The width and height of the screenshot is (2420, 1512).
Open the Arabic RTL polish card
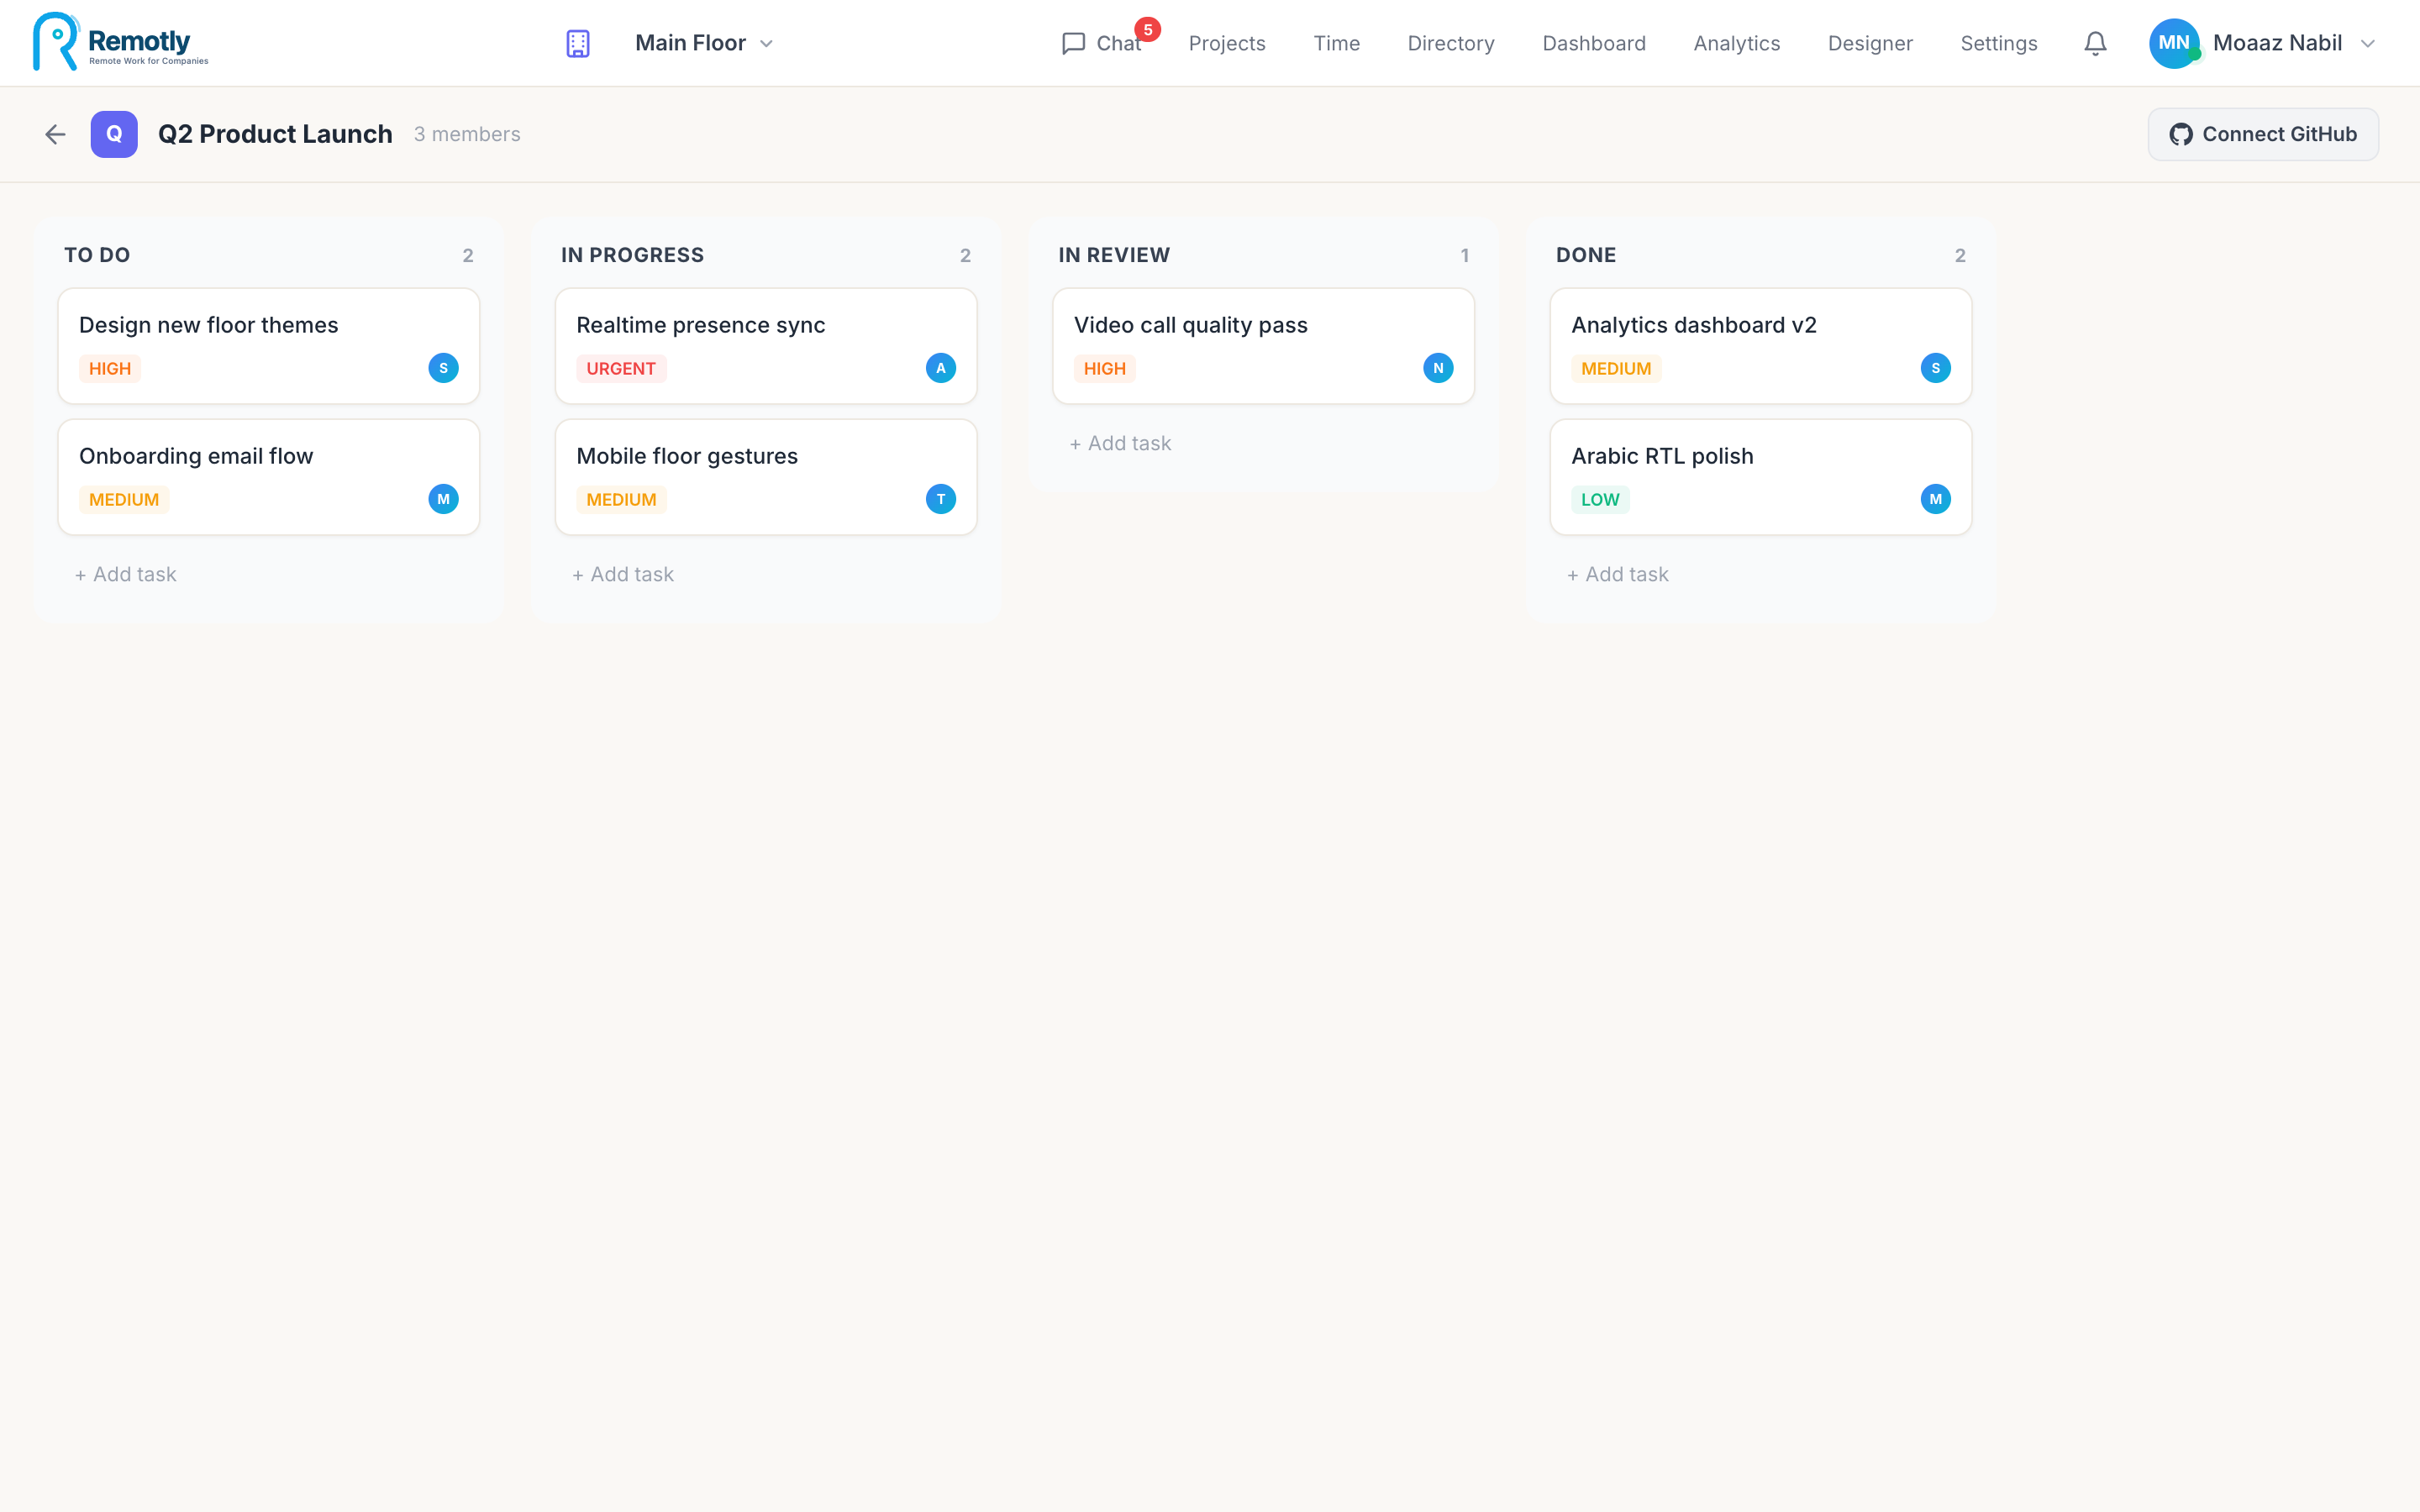point(1760,477)
